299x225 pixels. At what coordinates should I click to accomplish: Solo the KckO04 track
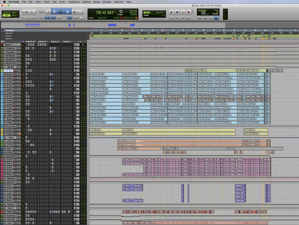tap(17, 74)
